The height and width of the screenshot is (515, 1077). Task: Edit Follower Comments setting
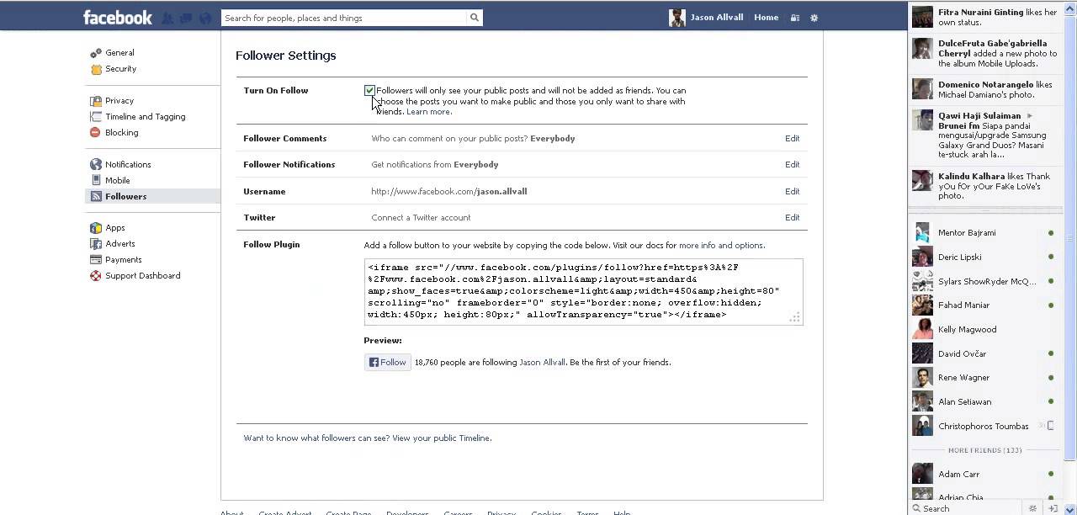pyautogui.click(x=792, y=139)
